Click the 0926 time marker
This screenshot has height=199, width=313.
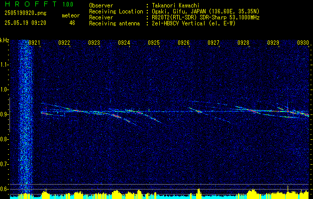click(184, 43)
